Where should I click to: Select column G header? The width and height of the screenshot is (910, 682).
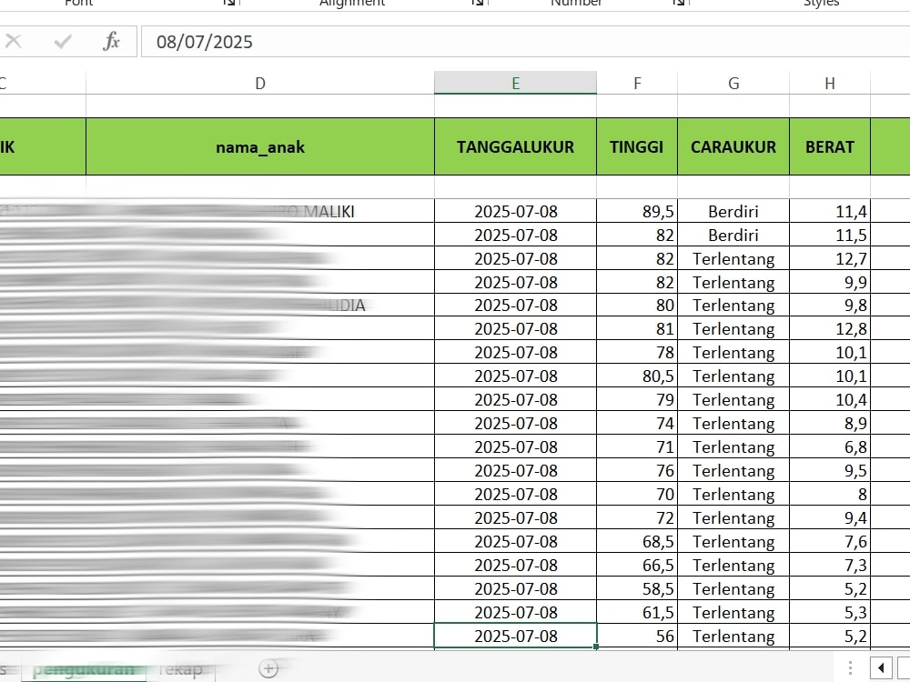[733, 83]
